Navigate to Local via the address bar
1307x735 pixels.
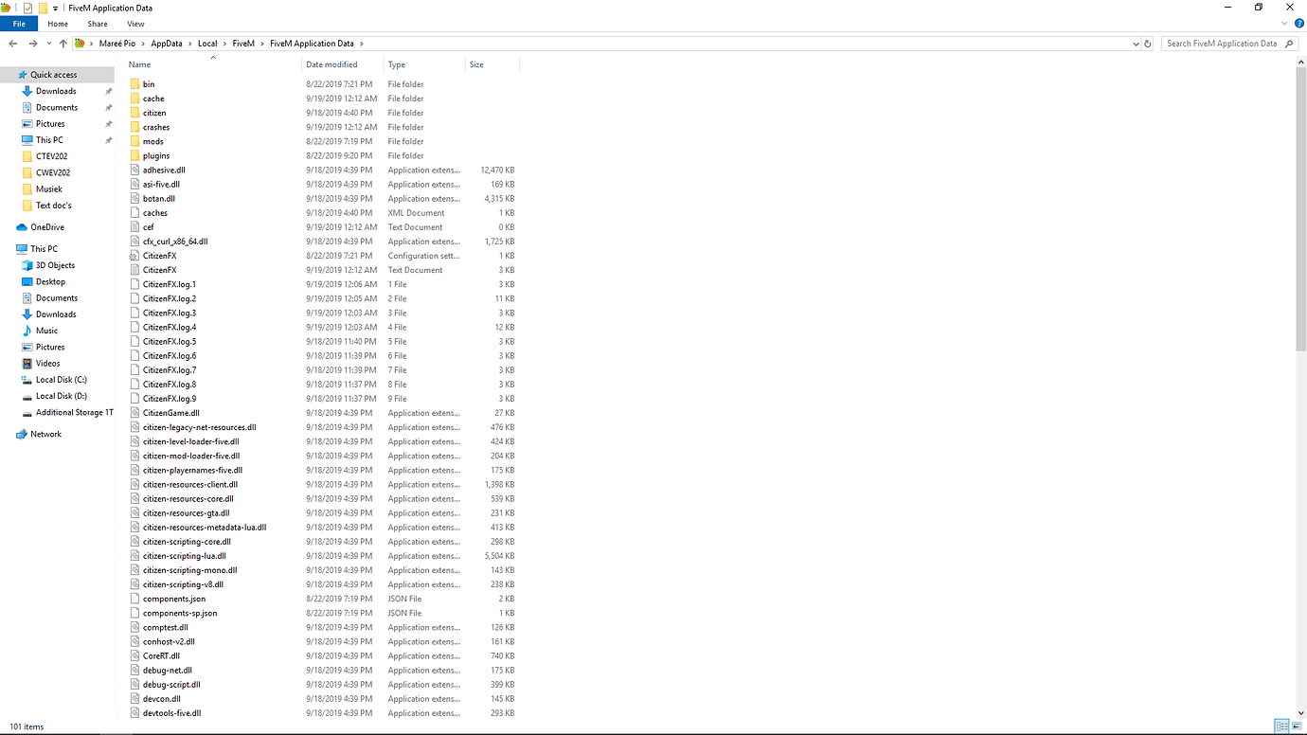tap(207, 44)
